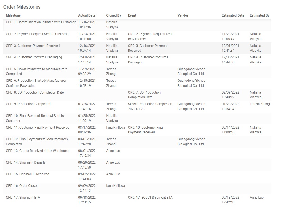Click the Vendor column header
Image resolution: width=285 pixels, height=211 pixels.
[x=183, y=15]
